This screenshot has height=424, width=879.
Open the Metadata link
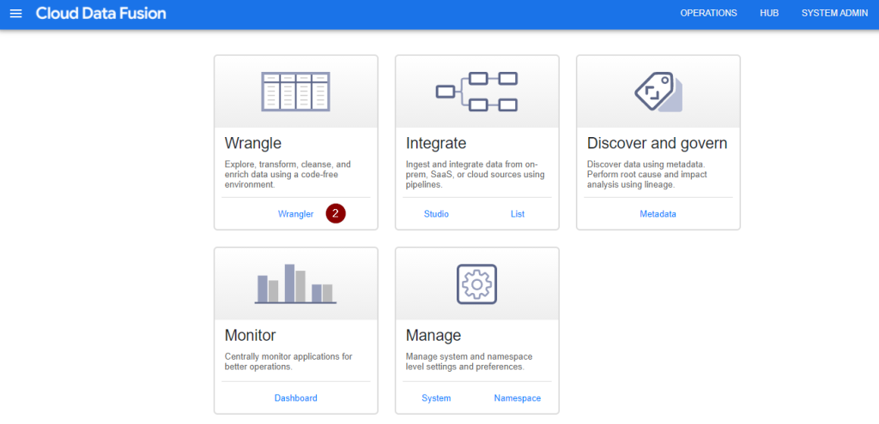tap(658, 213)
